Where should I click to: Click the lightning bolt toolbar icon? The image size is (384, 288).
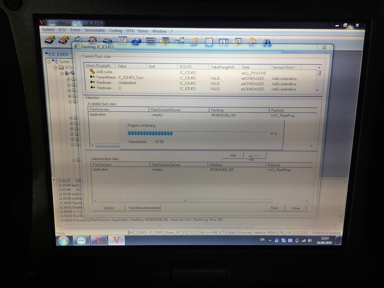click(x=196, y=40)
